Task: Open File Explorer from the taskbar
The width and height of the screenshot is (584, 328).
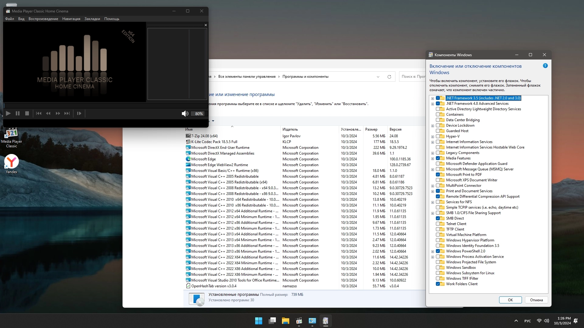Action: 285,321
